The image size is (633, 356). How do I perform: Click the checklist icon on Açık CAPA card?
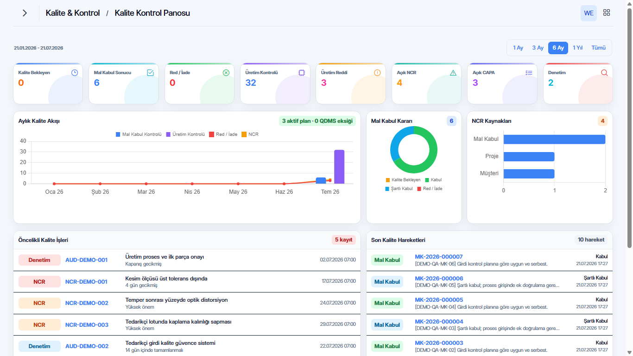[x=529, y=73]
